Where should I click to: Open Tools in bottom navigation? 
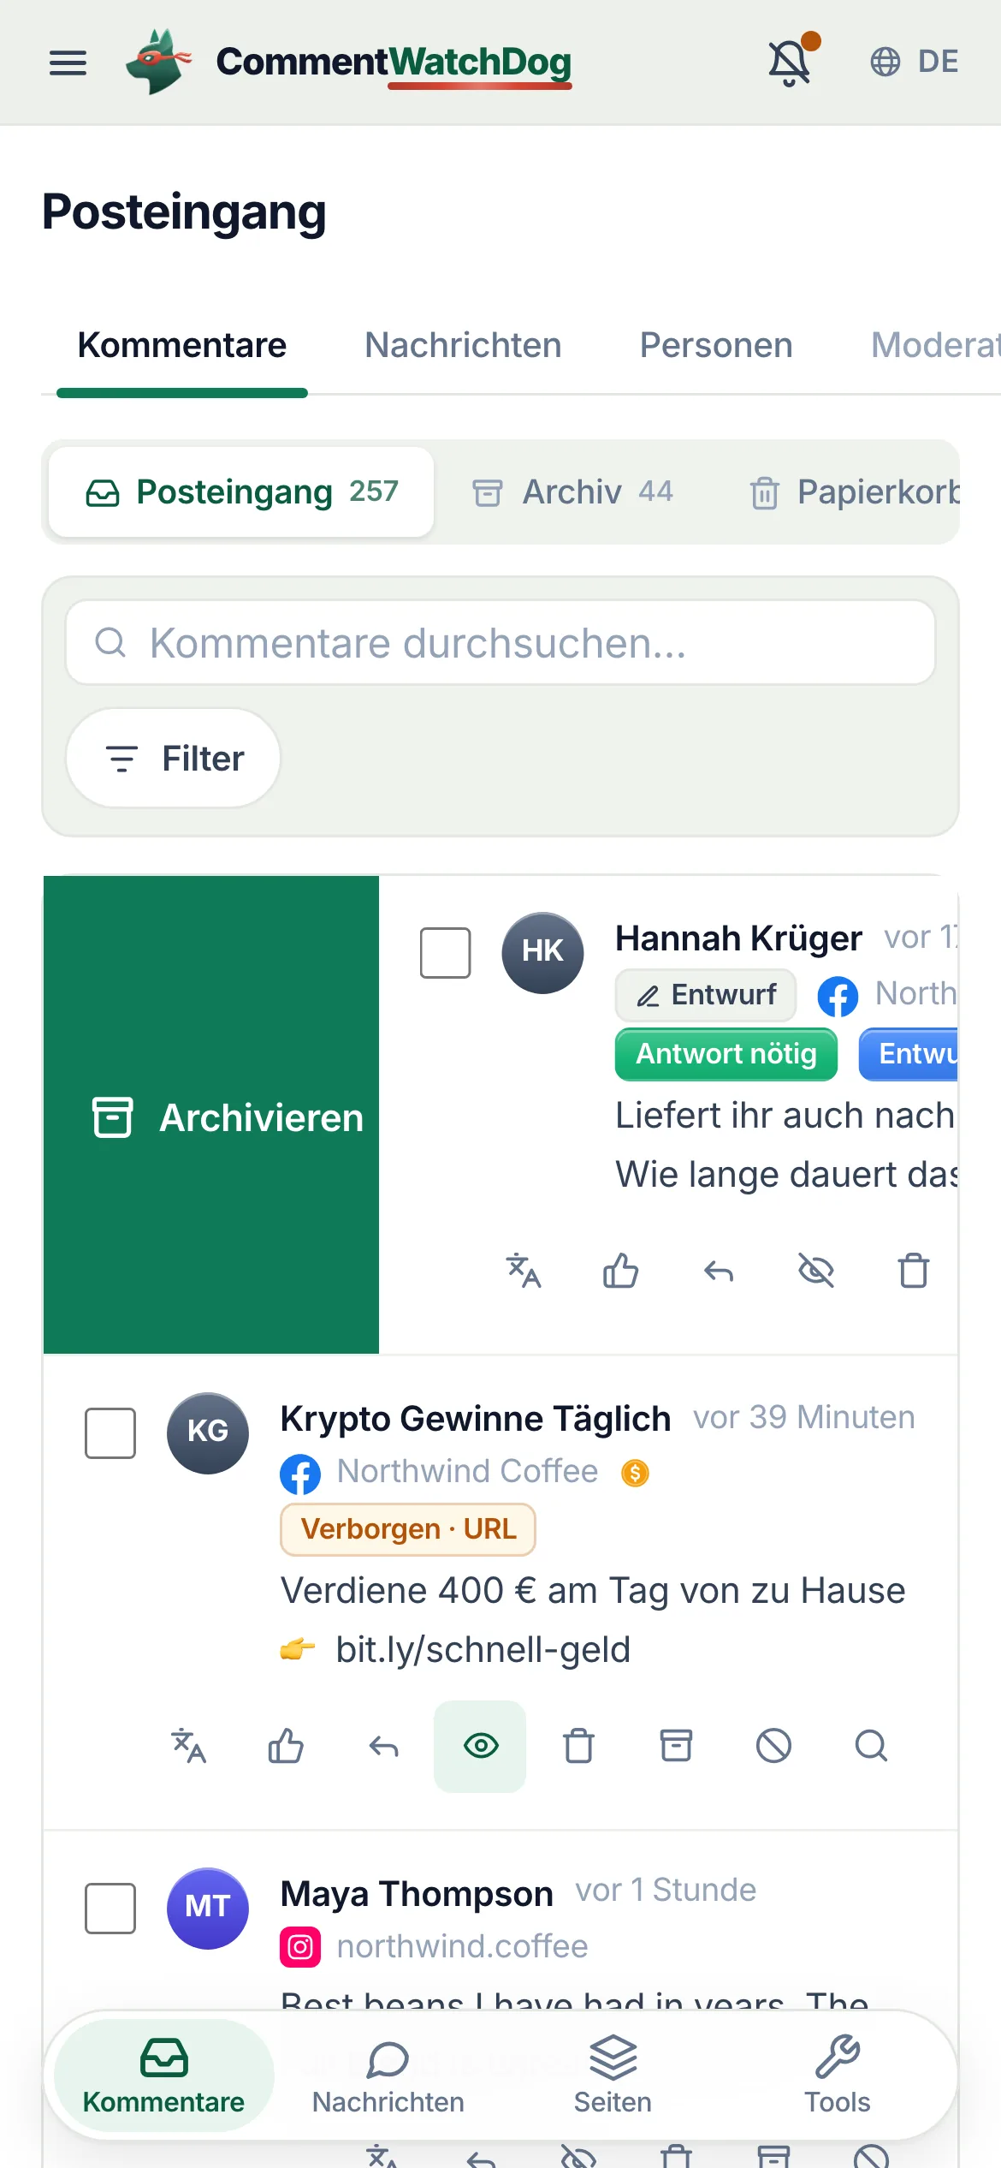pyautogui.click(x=837, y=2076)
